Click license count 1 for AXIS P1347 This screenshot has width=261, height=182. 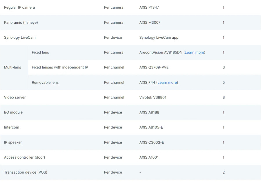pyautogui.click(x=223, y=8)
